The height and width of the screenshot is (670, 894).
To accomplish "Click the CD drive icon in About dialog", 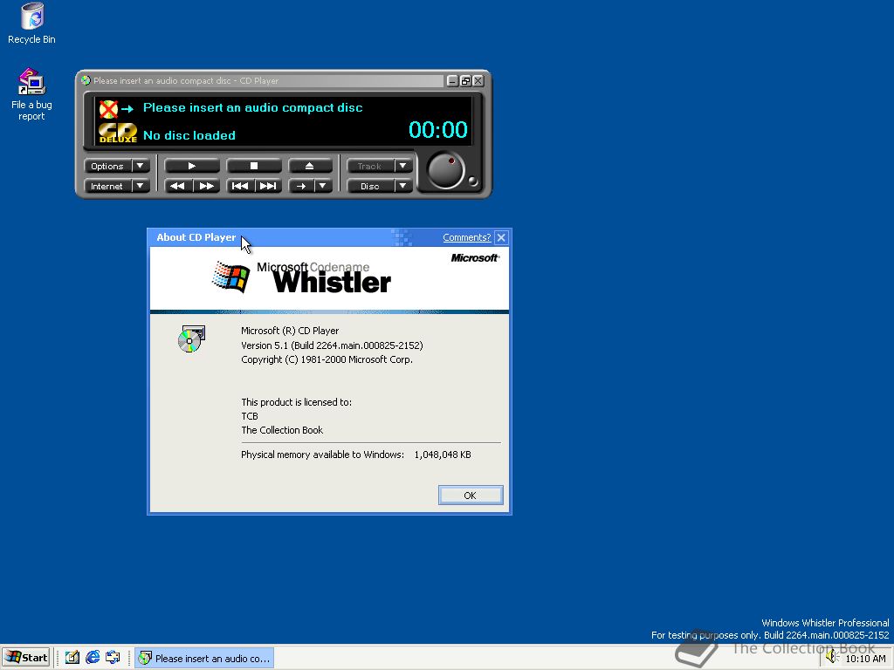I will (x=191, y=339).
